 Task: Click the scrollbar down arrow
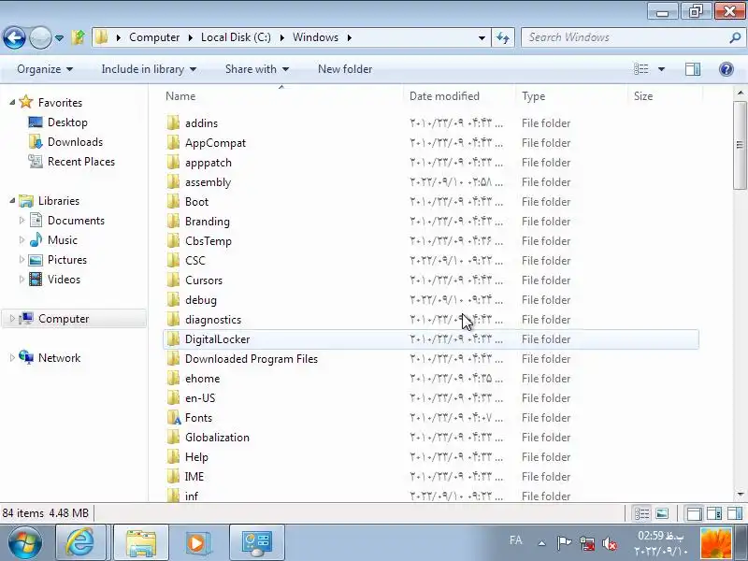point(740,495)
